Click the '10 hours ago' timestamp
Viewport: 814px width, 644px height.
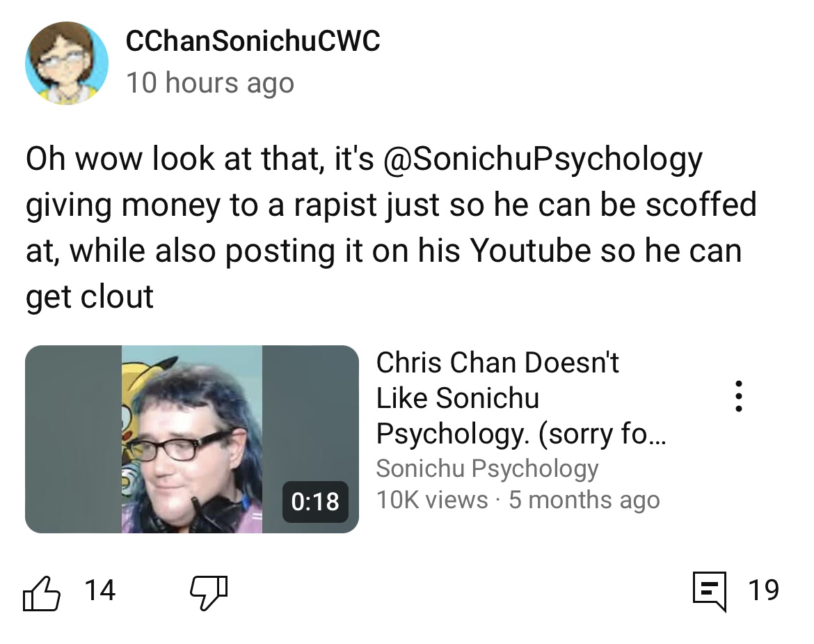coord(210,83)
